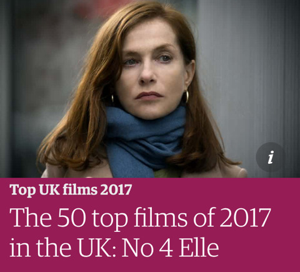Image resolution: width=300 pixels, height=272 pixels.
Task: Click the 'No 4 Elle' part of the headline
Action: [x=170, y=248]
